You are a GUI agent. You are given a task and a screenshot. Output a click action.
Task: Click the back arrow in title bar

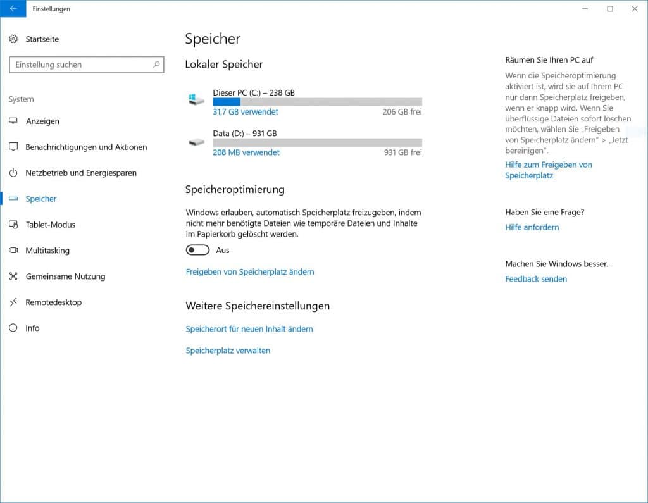pos(13,9)
